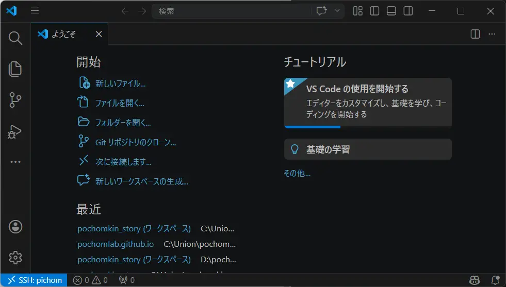Open the Accounts menu icon
This screenshot has height=287, width=506.
(x=15, y=227)
